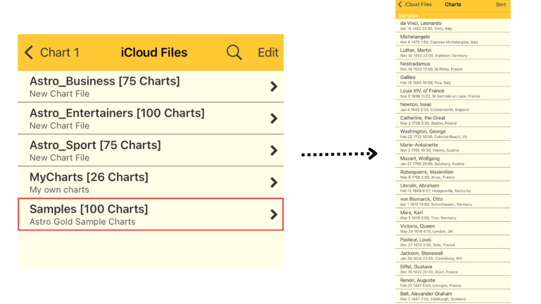Select Lincoln, Abraham chart
This screenshot has width=541, height=304.
[453, 188]
